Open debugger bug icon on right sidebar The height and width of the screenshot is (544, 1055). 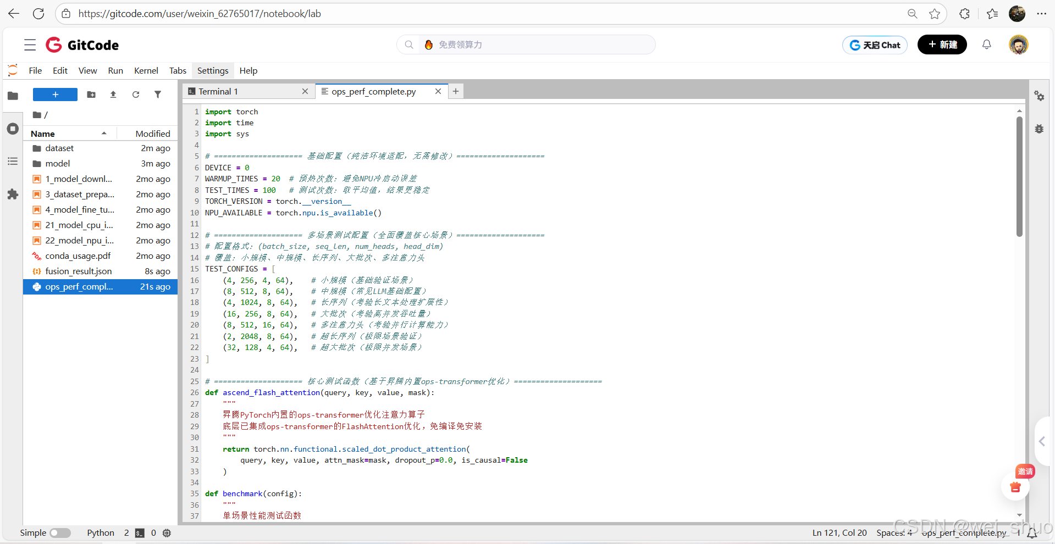tap(1039, 129)
